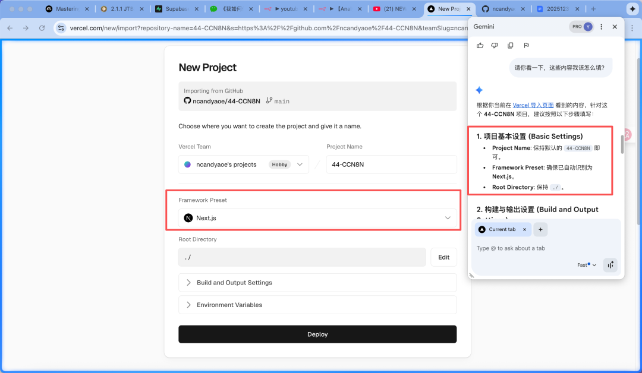
Task: Click the main branch label
Action: click(282, 101)
